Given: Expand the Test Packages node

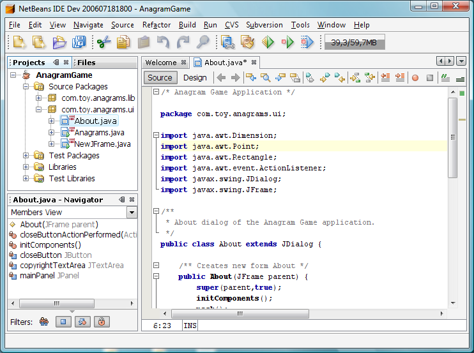Looking at the screenshot, I should (x=26, y=156).
